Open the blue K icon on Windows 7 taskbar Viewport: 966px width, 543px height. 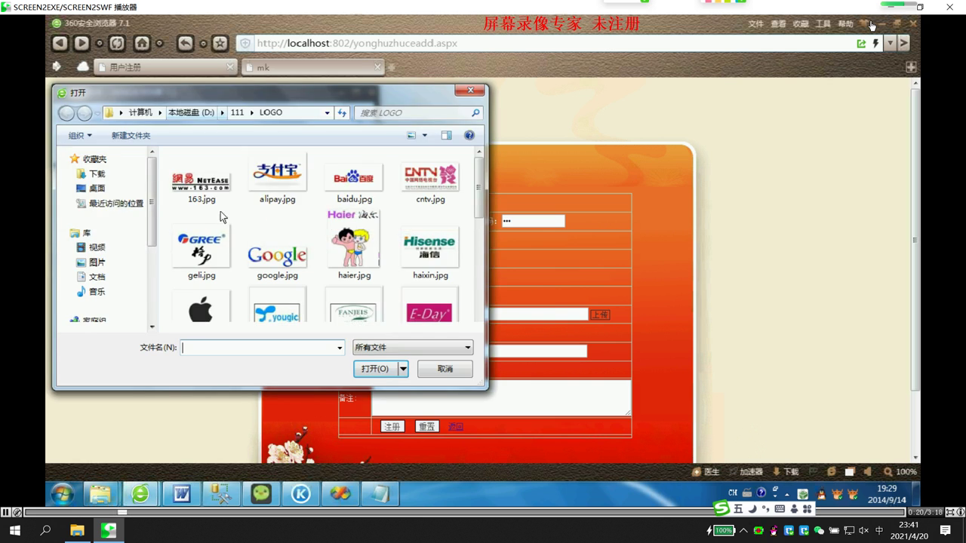pyautogui.click(x=301, y=494)
